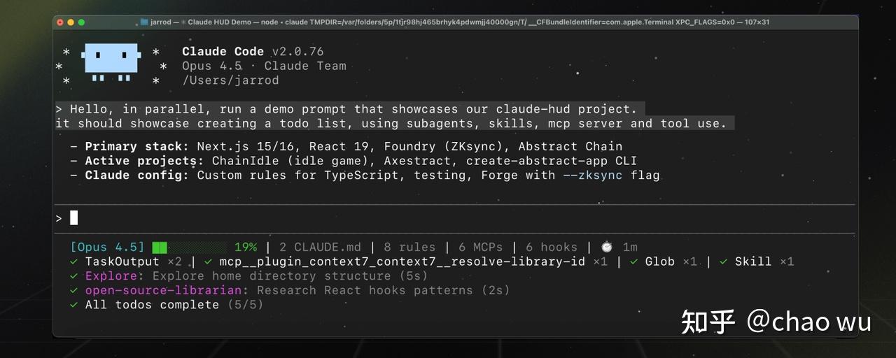
Task: Click the green context usage progress bar
Action: click(x=190, y=247)
